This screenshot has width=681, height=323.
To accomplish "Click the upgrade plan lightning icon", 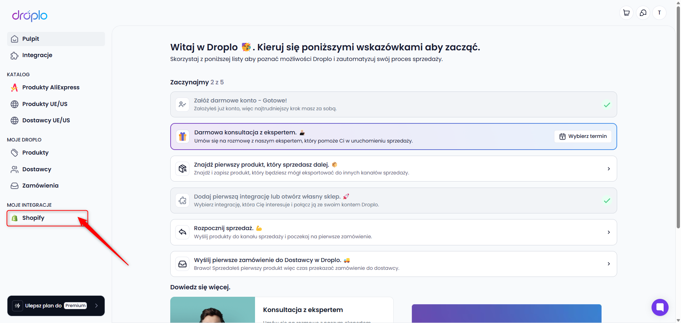I will [17, 306].
